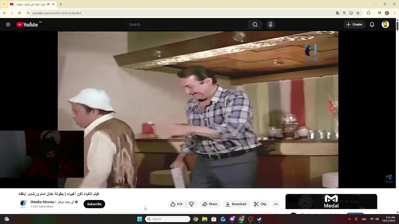Open the volume tray icon
The height and width of the screenshot is (224, 399).
(x=377, y=219)
